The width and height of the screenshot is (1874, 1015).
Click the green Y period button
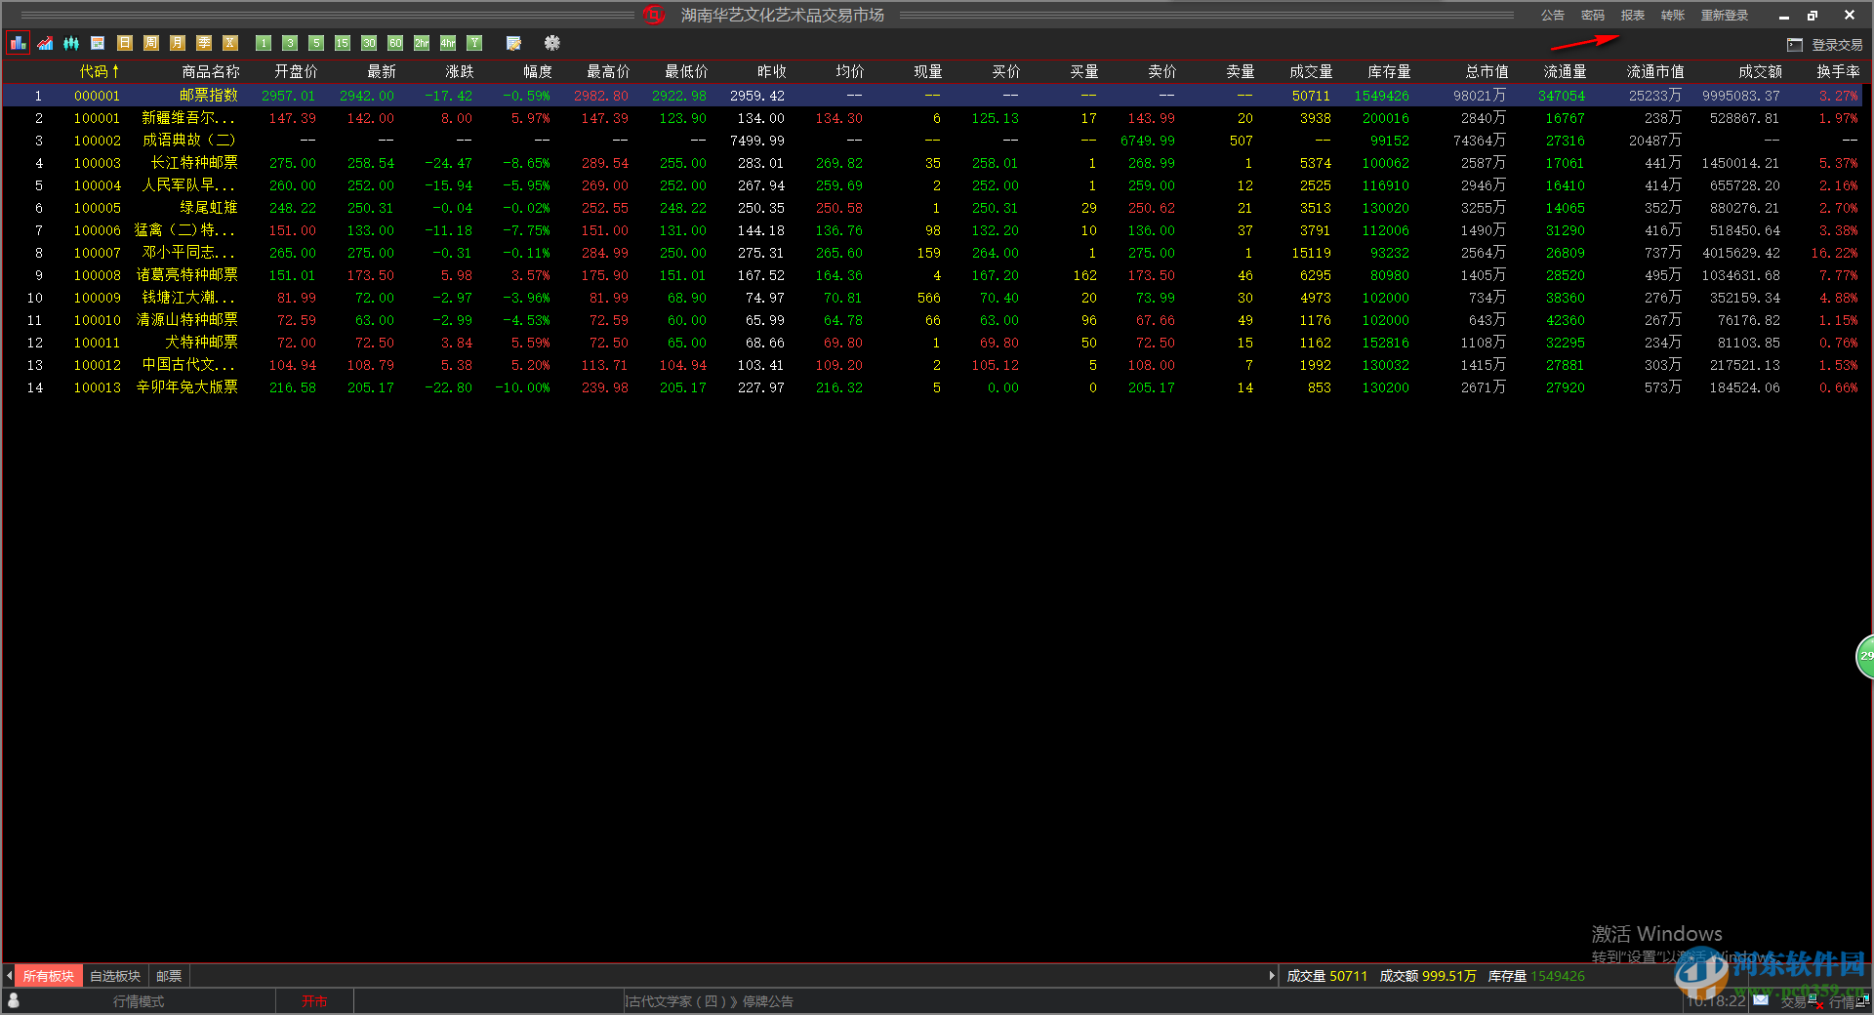(x=474, y=43)
